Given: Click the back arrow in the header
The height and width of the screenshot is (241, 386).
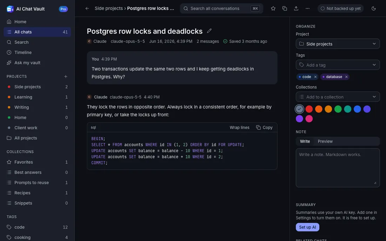Looking at the screenshot, I should (87, 8).
